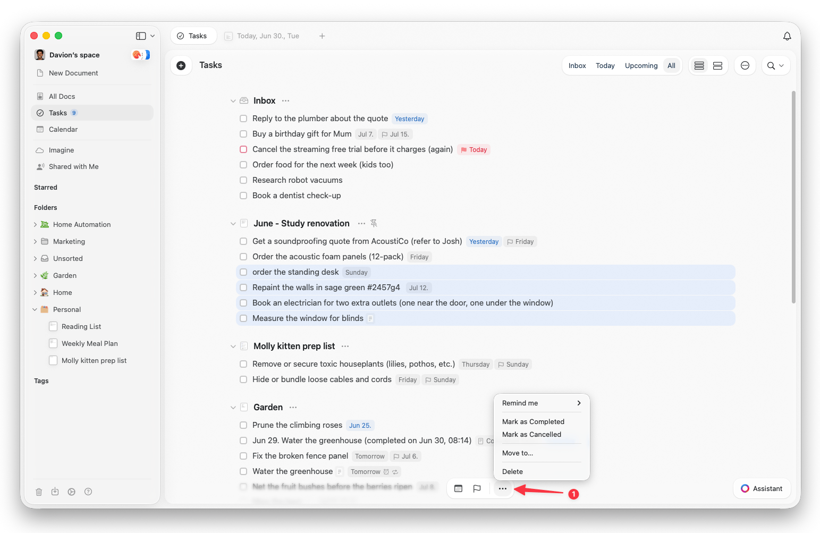Open more options next to Inbox heading
Screen dimensions: 820x533
pos(286,101)
